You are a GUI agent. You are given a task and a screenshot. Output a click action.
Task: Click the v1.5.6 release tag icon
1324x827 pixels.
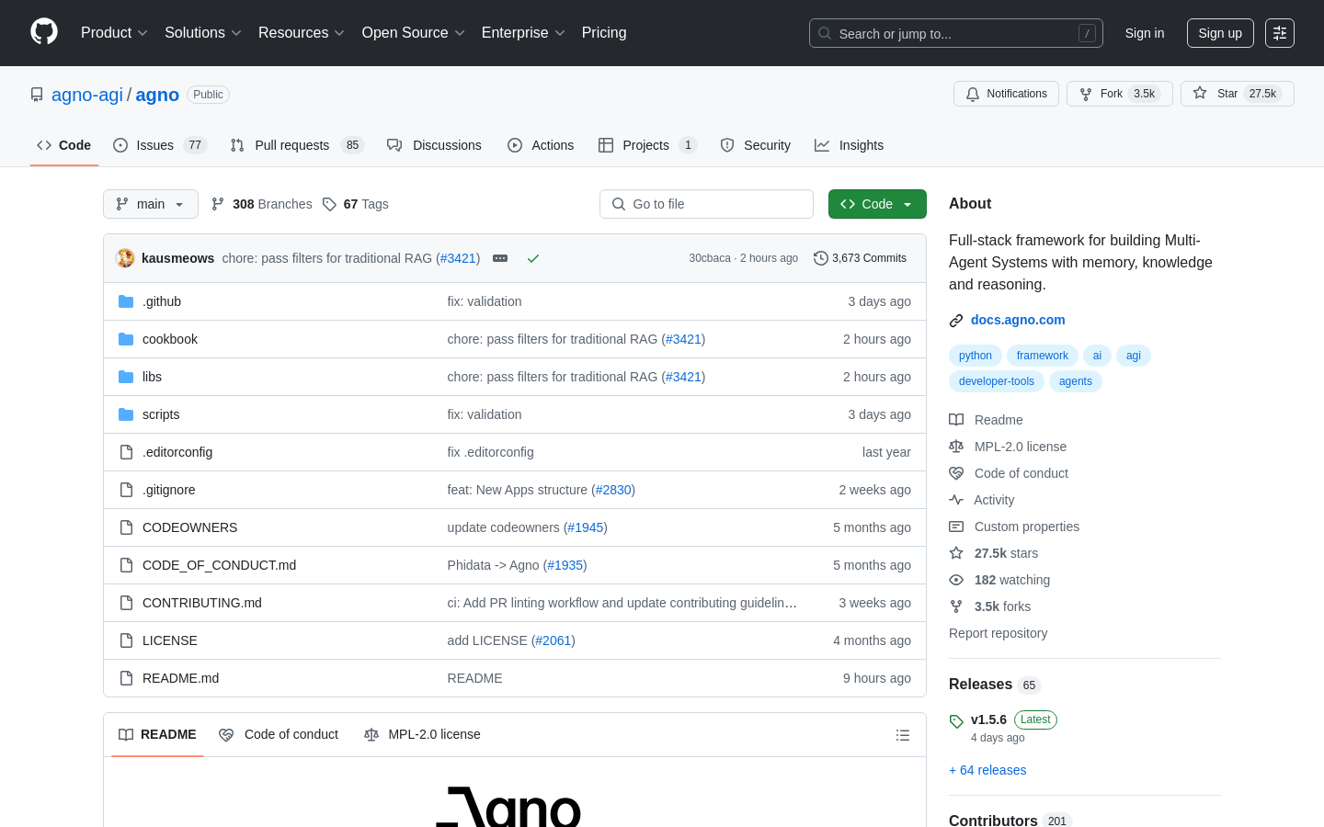(956, 721)
